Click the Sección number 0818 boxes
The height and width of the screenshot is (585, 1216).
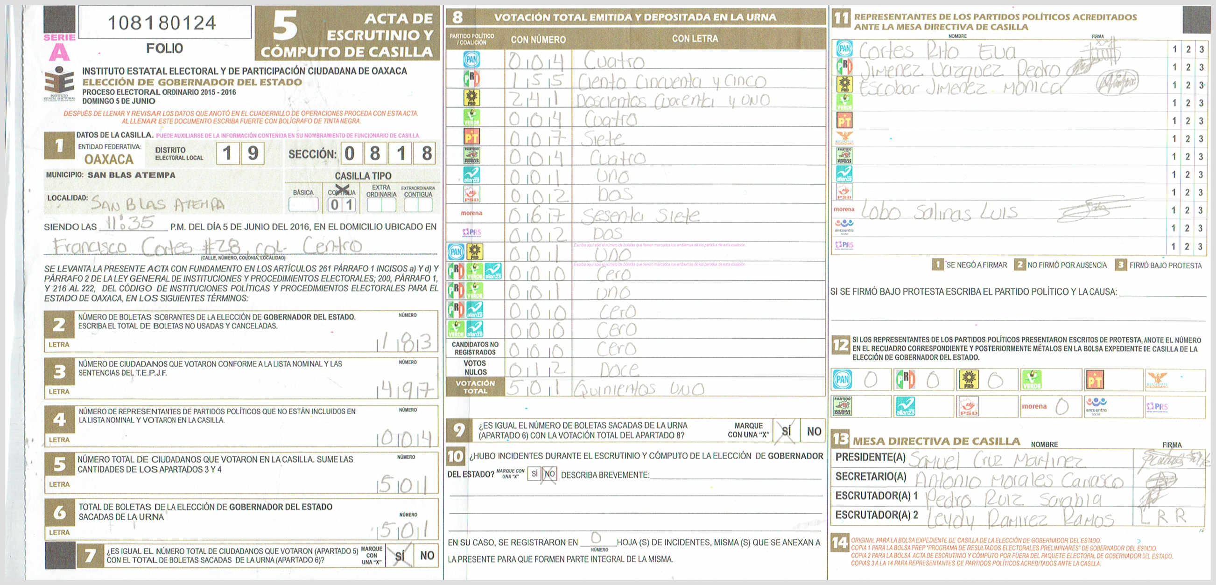click(388, 153)
